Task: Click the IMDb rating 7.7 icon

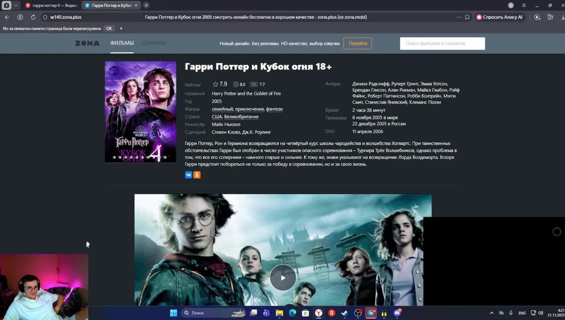Action: pos(254,84)
